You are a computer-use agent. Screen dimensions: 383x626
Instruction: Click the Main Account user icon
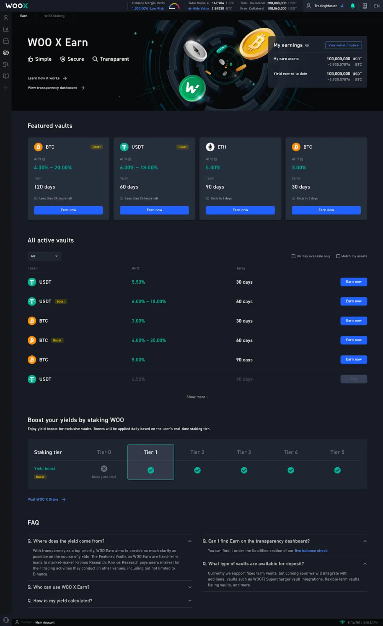pos(17,623)
